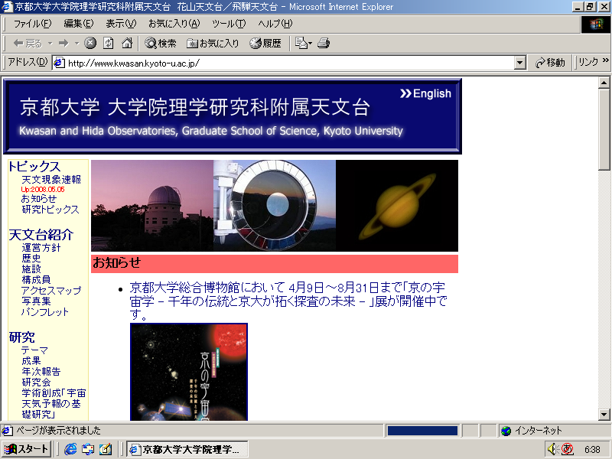The width and height of the screenshot is (612, 459).
Task: Open the お気に入り(A) menu
Action: pyautogui.click(x=174, y=24)
